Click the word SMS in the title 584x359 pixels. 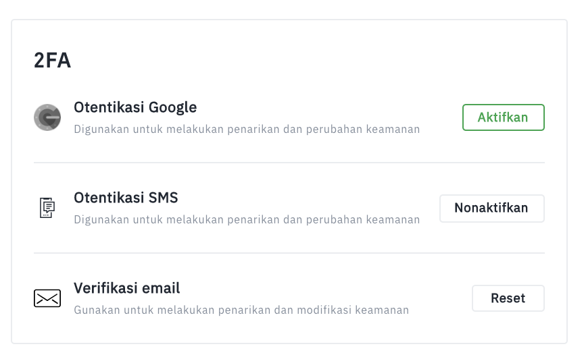pyautogui.click(x=163, y=198)
